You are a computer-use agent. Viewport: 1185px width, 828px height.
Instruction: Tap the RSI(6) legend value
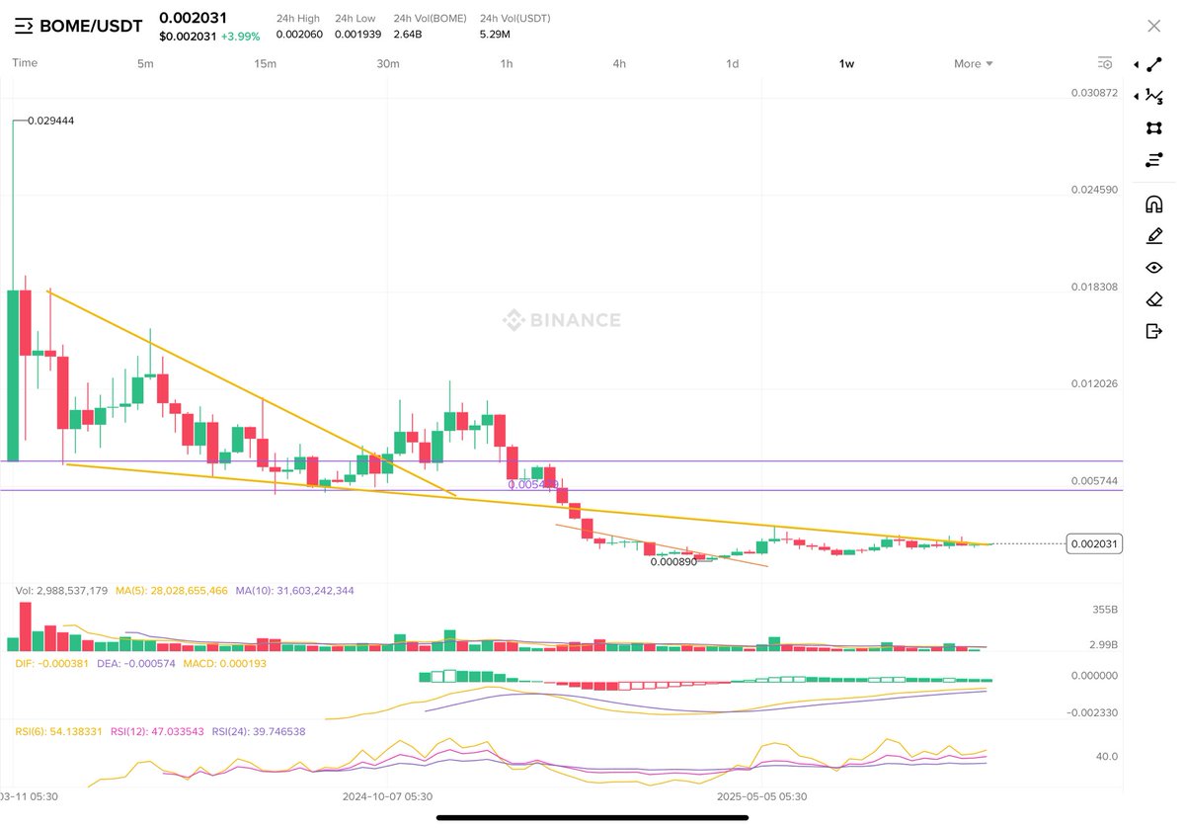[59, 732]
